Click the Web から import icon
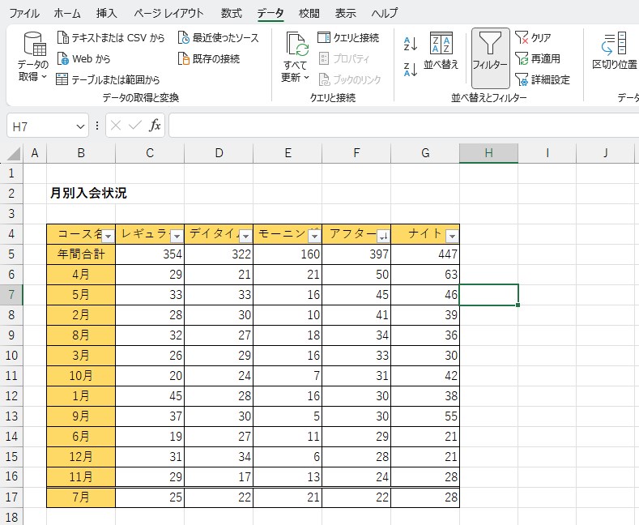This screenshot has height=525, width=639. 63,59
